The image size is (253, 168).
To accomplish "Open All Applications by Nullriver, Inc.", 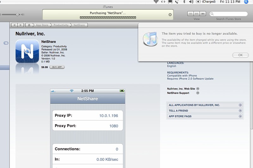I will (205, 105).
